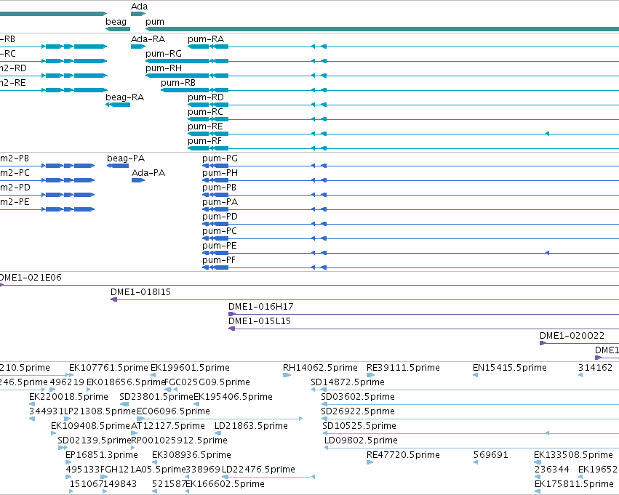Image resolution: width=619 pixels, height=495 pixels.
Task: Click the SD10525.5prime EST label
Action: pyautogui.click(x=359, y=427)
